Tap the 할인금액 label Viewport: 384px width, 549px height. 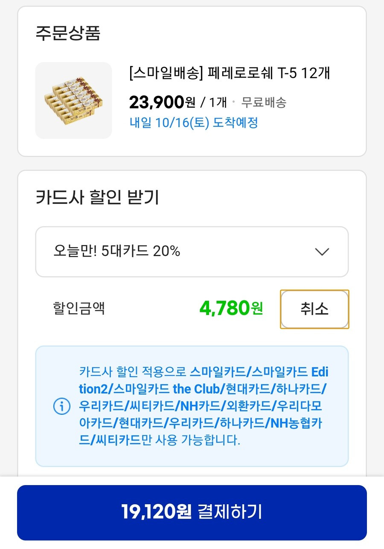coord(79,308)
